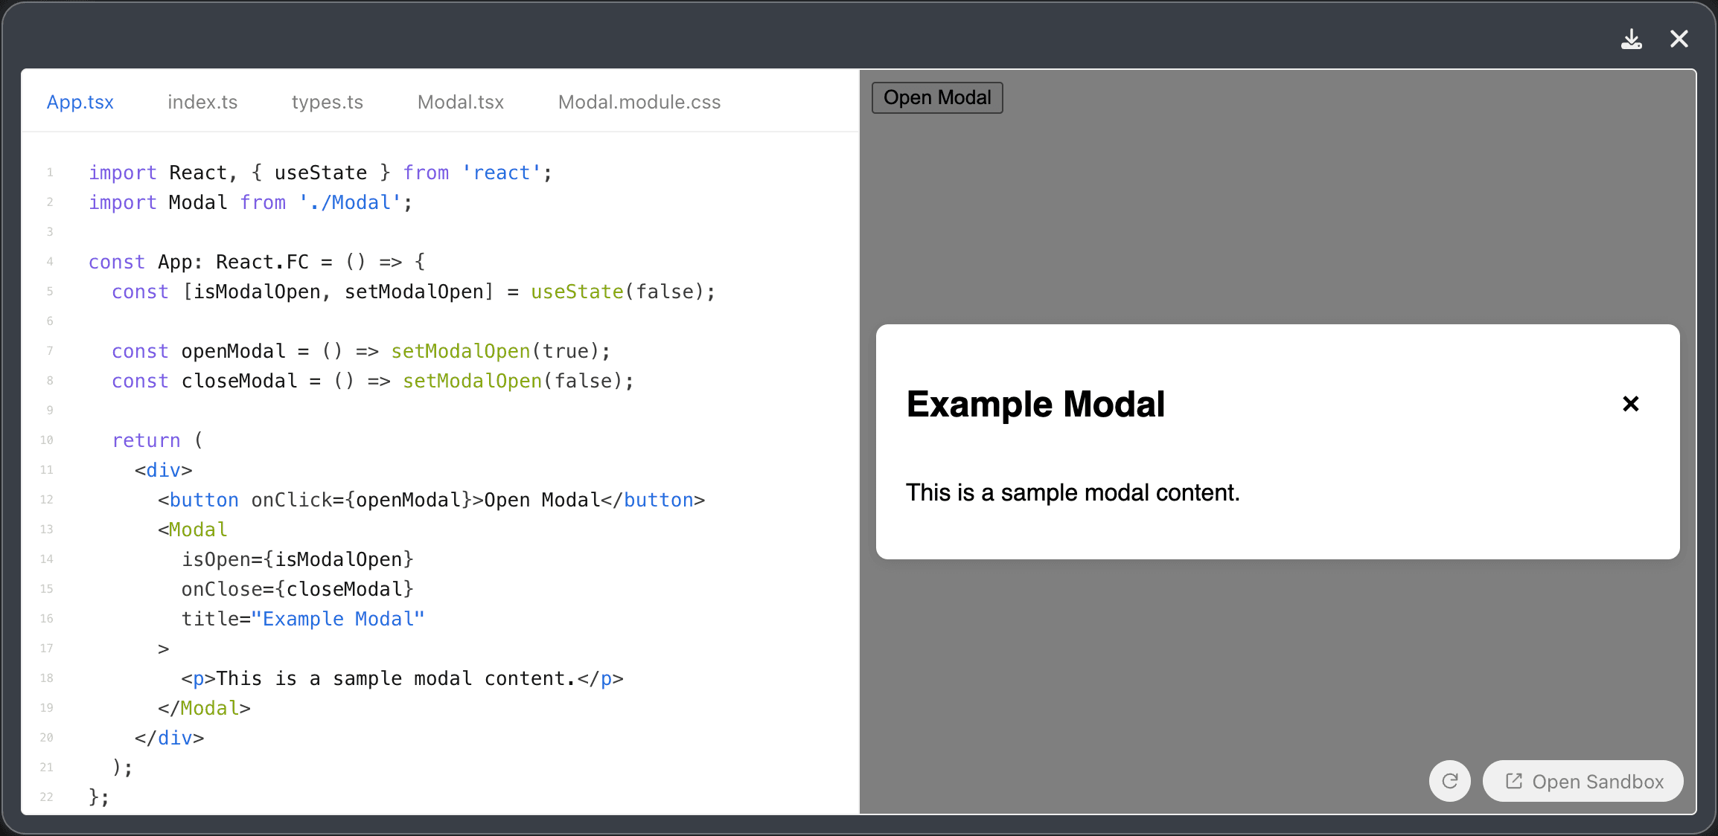The width and height of the screenshot is (1718, 836).
Task: Open the Modal.module.css file tab
Action: pos(638,102)
